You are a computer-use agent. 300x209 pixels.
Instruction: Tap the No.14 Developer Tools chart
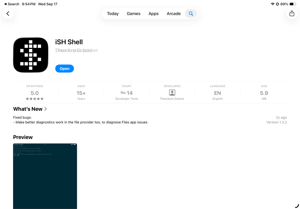pyautogui.click(x=127, y=93)
